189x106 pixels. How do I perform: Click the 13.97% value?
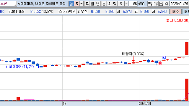48,11
